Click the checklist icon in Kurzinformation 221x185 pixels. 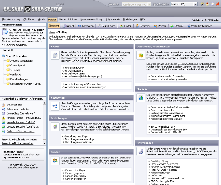[5, 32]
